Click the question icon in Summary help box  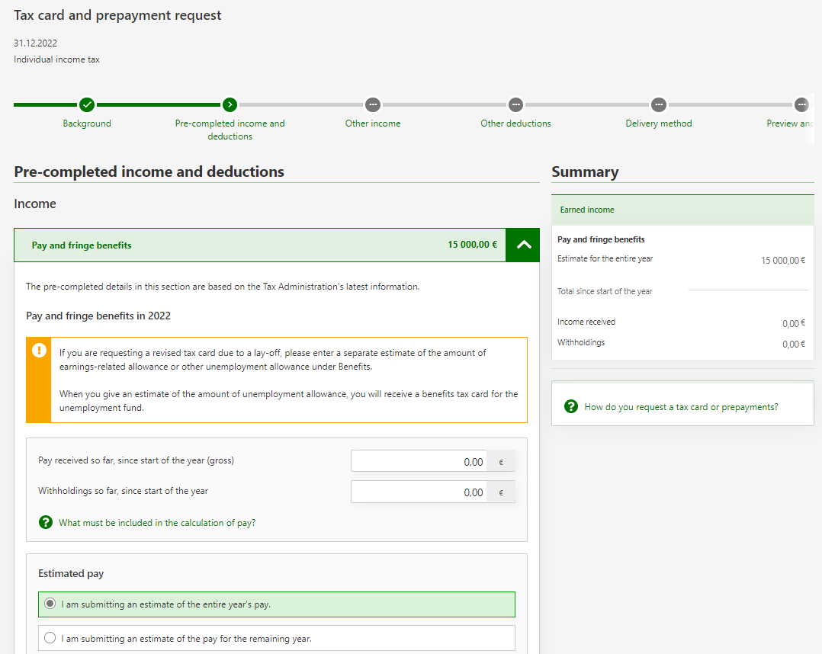(x=570, y=407)
